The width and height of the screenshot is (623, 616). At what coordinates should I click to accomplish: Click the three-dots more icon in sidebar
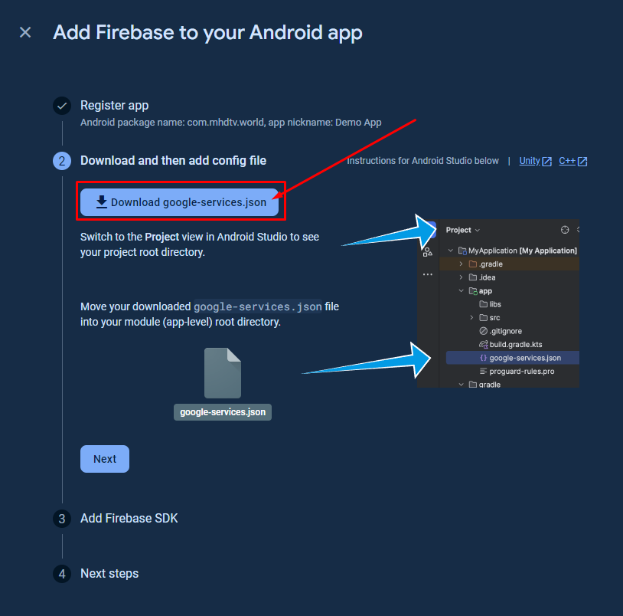(x=428, y=274)
